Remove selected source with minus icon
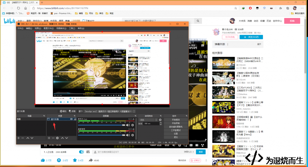 tap(53, 138)
